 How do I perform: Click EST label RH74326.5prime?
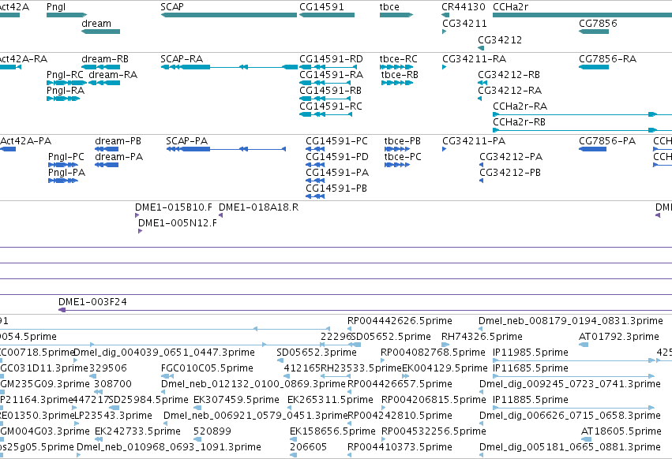(482, 337)
